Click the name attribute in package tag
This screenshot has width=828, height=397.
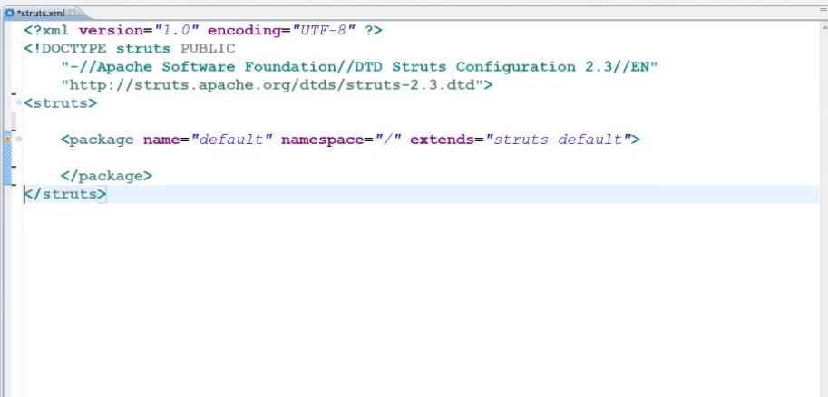(161, 140)
